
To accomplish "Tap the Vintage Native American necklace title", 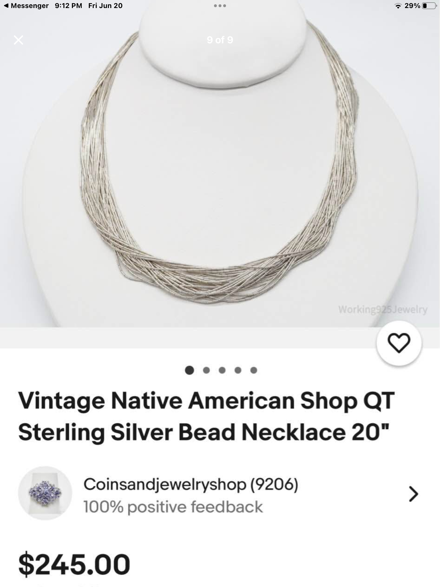I will (206, 416).
